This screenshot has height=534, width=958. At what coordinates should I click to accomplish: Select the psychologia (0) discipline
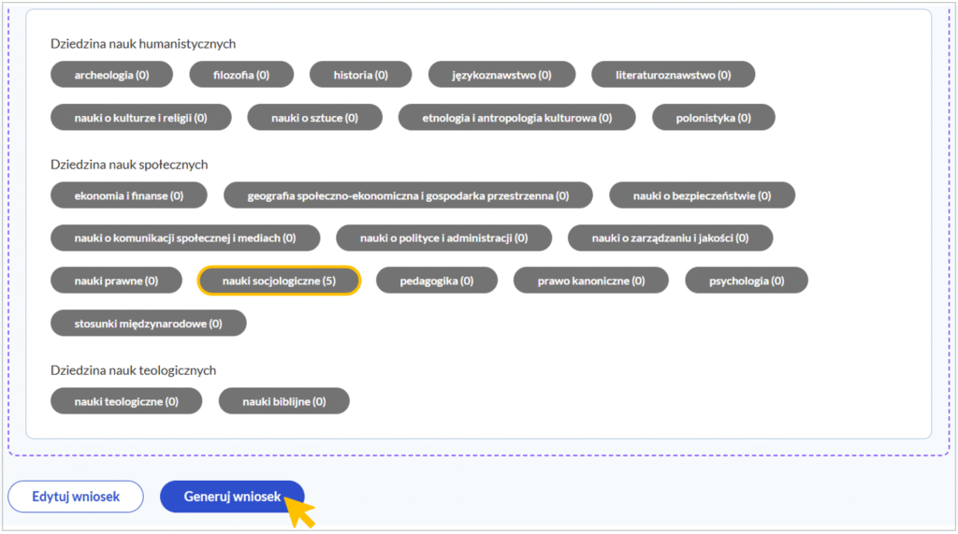[x=747, y=281]
